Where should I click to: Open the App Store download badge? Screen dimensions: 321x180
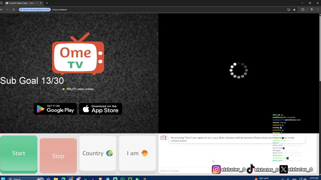(101, 109)
